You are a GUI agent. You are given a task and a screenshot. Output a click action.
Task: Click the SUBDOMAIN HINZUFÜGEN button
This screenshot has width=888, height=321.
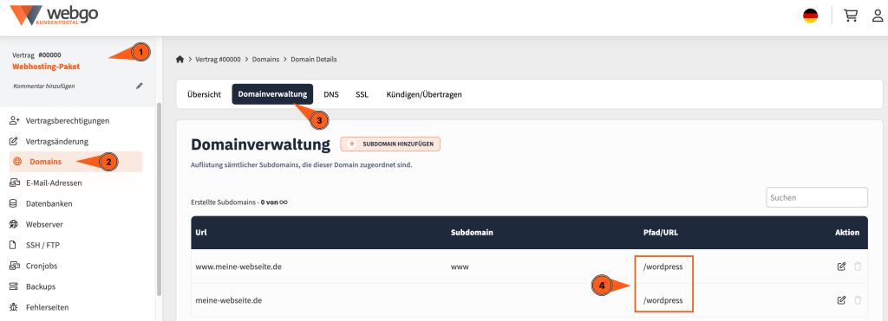pos(390,144)
